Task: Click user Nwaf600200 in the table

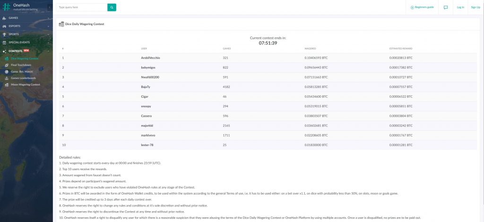Action: click(x=150, y=77)
